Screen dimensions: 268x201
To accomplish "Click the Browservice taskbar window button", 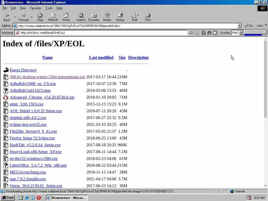I will click(67, 198).
